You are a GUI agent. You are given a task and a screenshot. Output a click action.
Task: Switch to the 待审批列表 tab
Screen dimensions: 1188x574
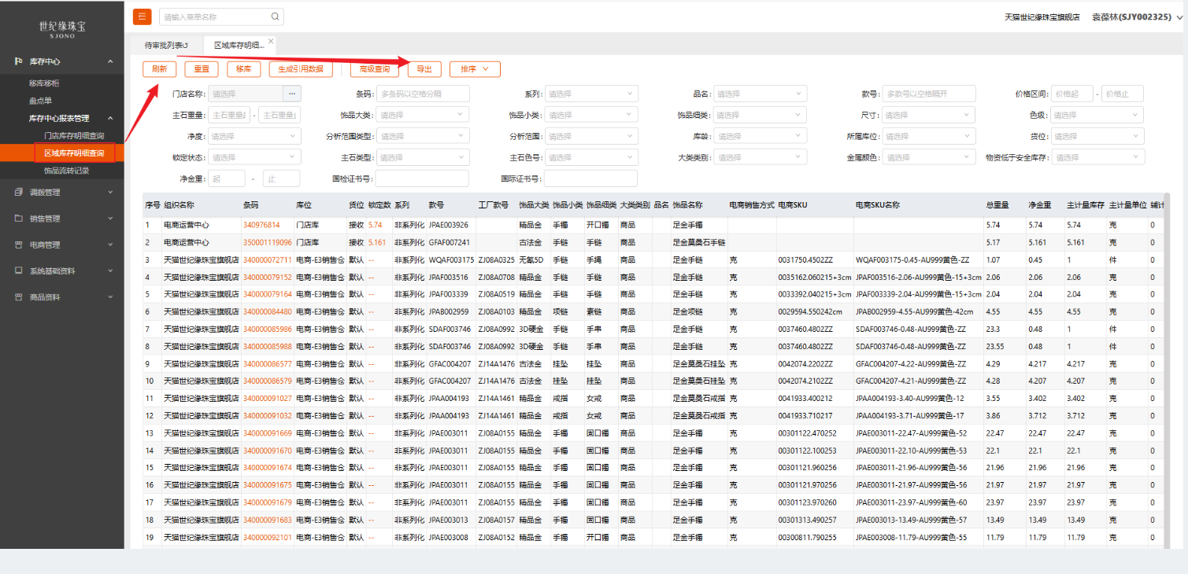[x=166, y=46]
